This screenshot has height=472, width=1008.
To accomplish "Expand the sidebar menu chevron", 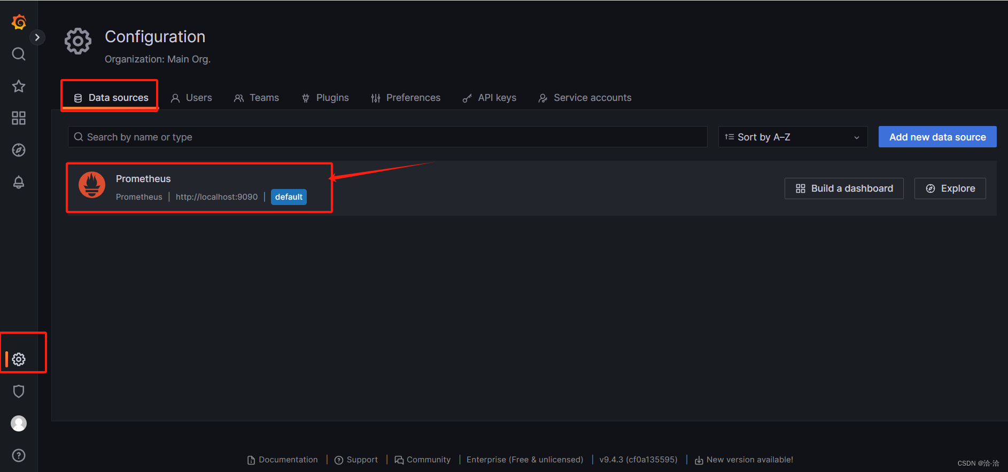I will (x=37, y=37).
